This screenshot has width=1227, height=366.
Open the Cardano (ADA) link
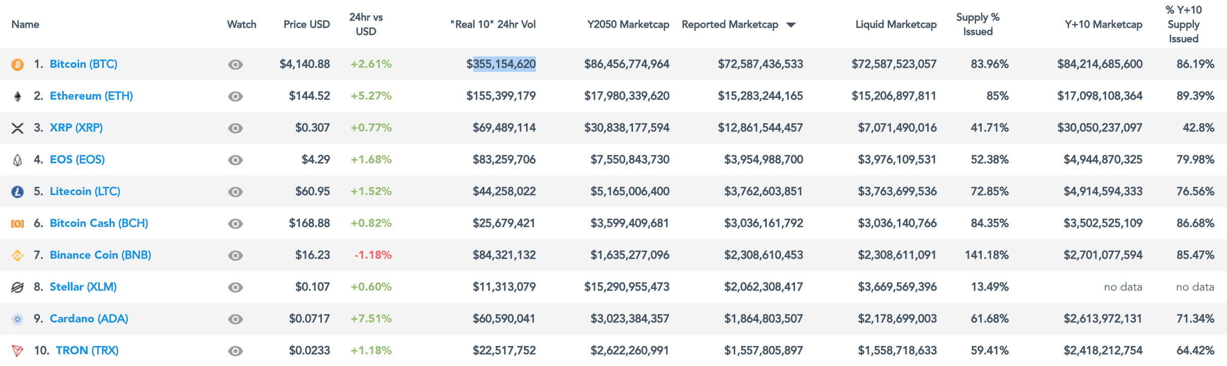pyautogui.click(x=89, y=319)
